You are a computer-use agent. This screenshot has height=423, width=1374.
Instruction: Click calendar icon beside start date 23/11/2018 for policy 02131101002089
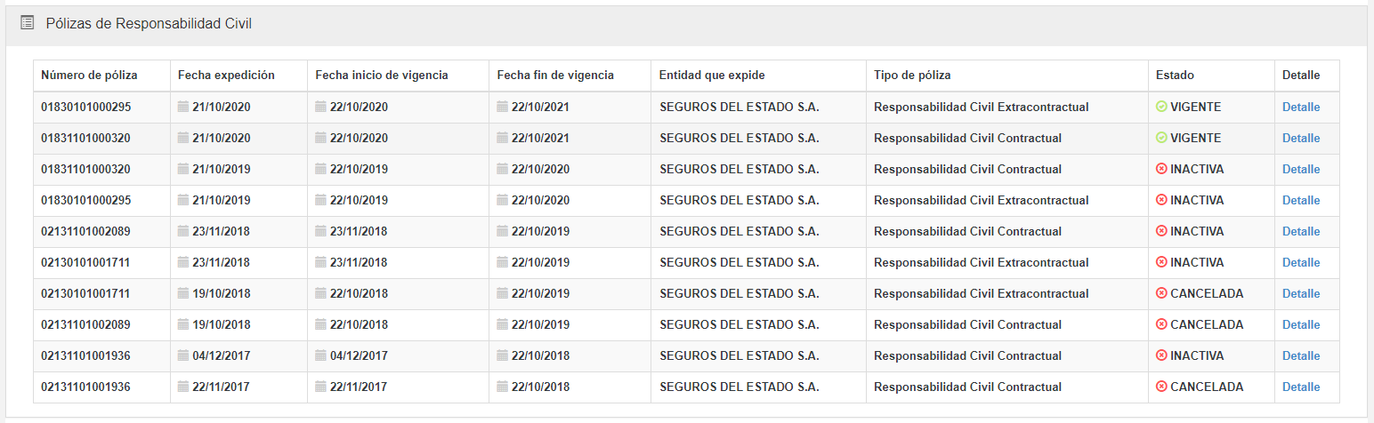click(x=321, y=232)
